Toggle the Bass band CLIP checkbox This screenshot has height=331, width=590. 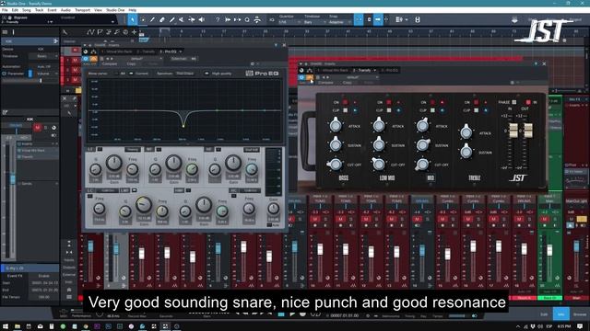click(345, 110)
